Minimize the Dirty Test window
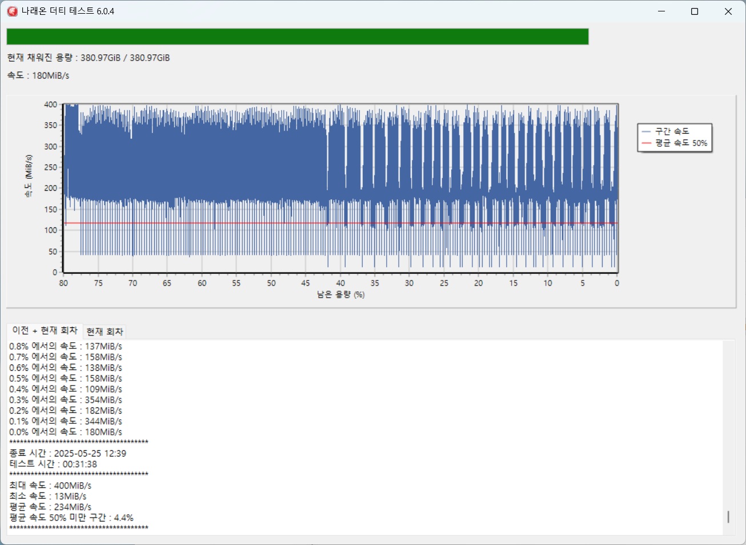 (x=661, y=11)
